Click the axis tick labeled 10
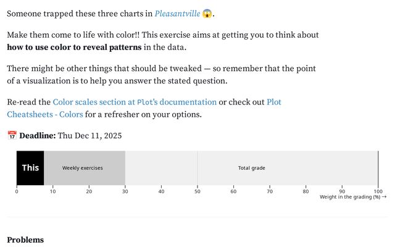 [52, 191]
